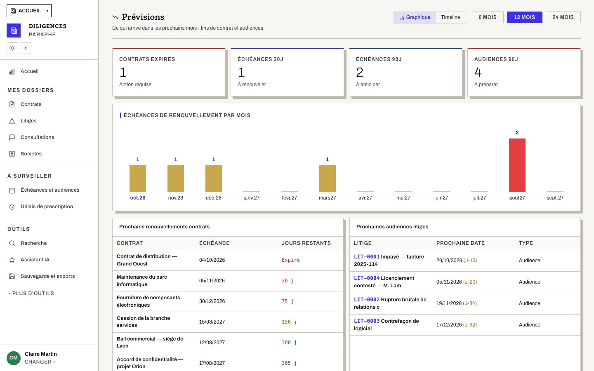This screenshot has height=371, width=594.
Task: Click the Échéances 30J card
Action: [288, 73]
